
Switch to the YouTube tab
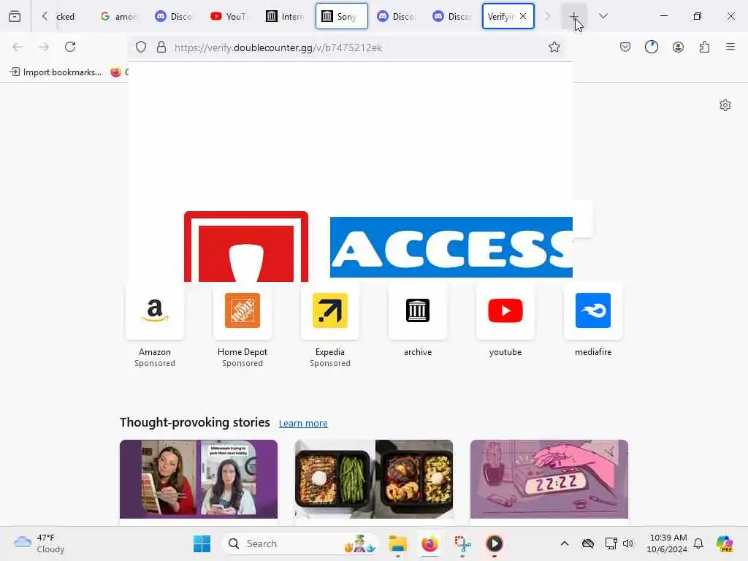pos(229,16)
